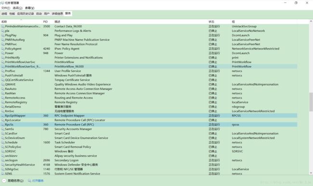Click the service icon beside SamSs
The image size is (313, 186).
2,129
